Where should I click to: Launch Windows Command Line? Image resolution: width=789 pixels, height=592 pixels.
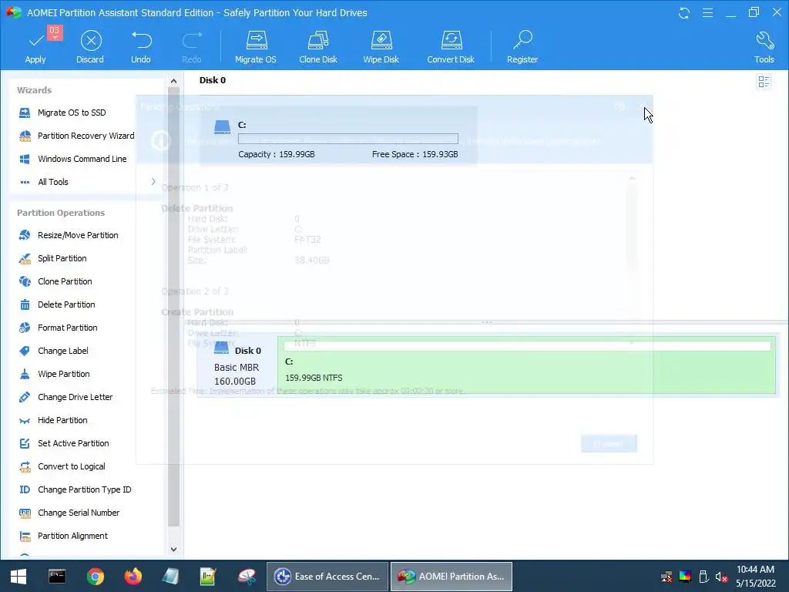[x=72, y=159]
